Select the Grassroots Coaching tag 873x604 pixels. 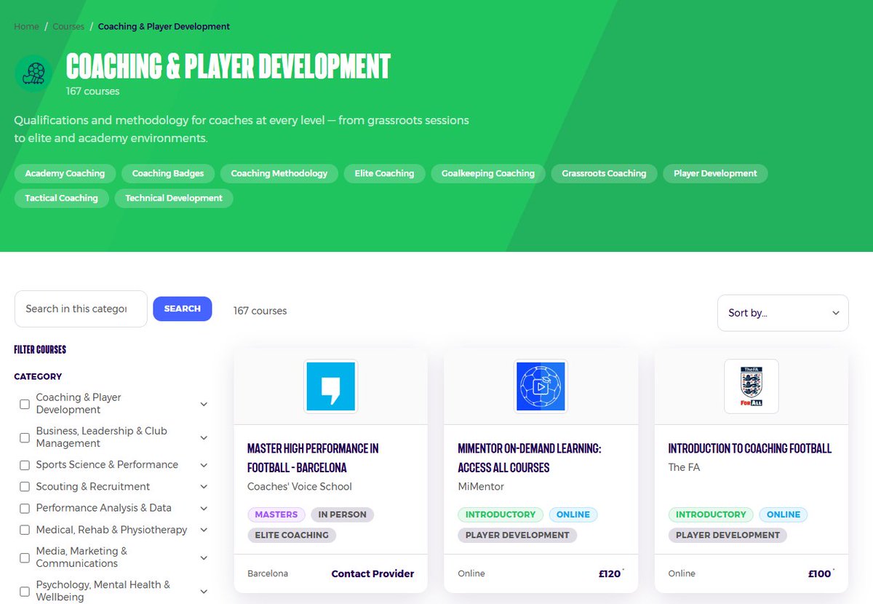point(604,173)
